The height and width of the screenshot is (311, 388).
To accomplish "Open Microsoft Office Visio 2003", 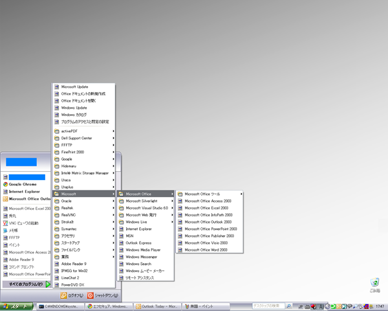I will pos(210,243).
